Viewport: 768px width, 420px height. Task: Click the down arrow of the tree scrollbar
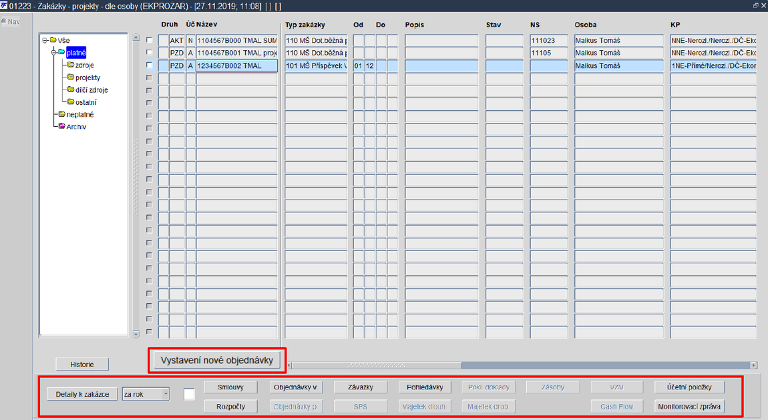(136, 334)
